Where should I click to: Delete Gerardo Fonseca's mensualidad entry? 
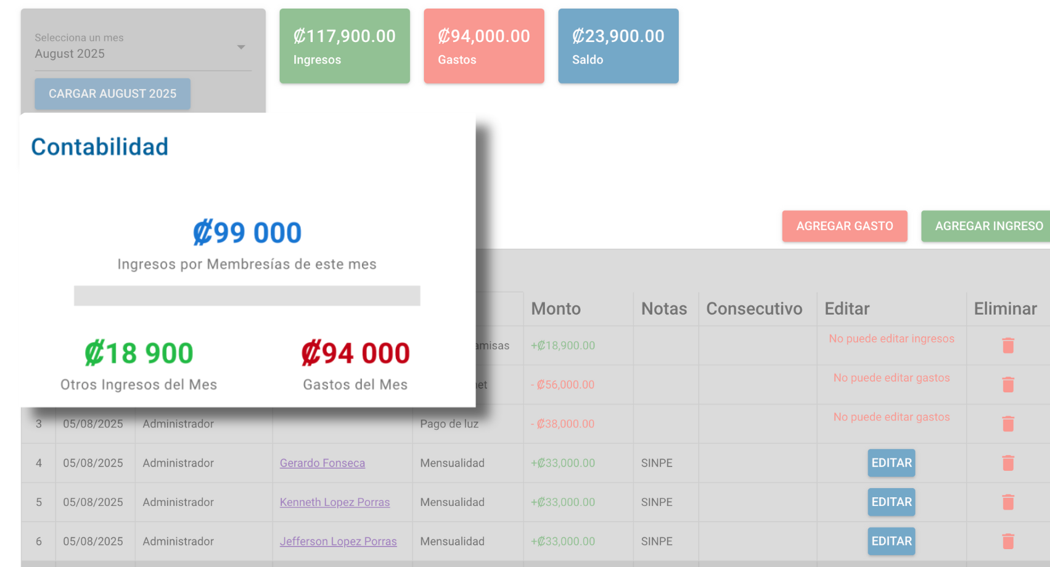(x=1007, y=463)
